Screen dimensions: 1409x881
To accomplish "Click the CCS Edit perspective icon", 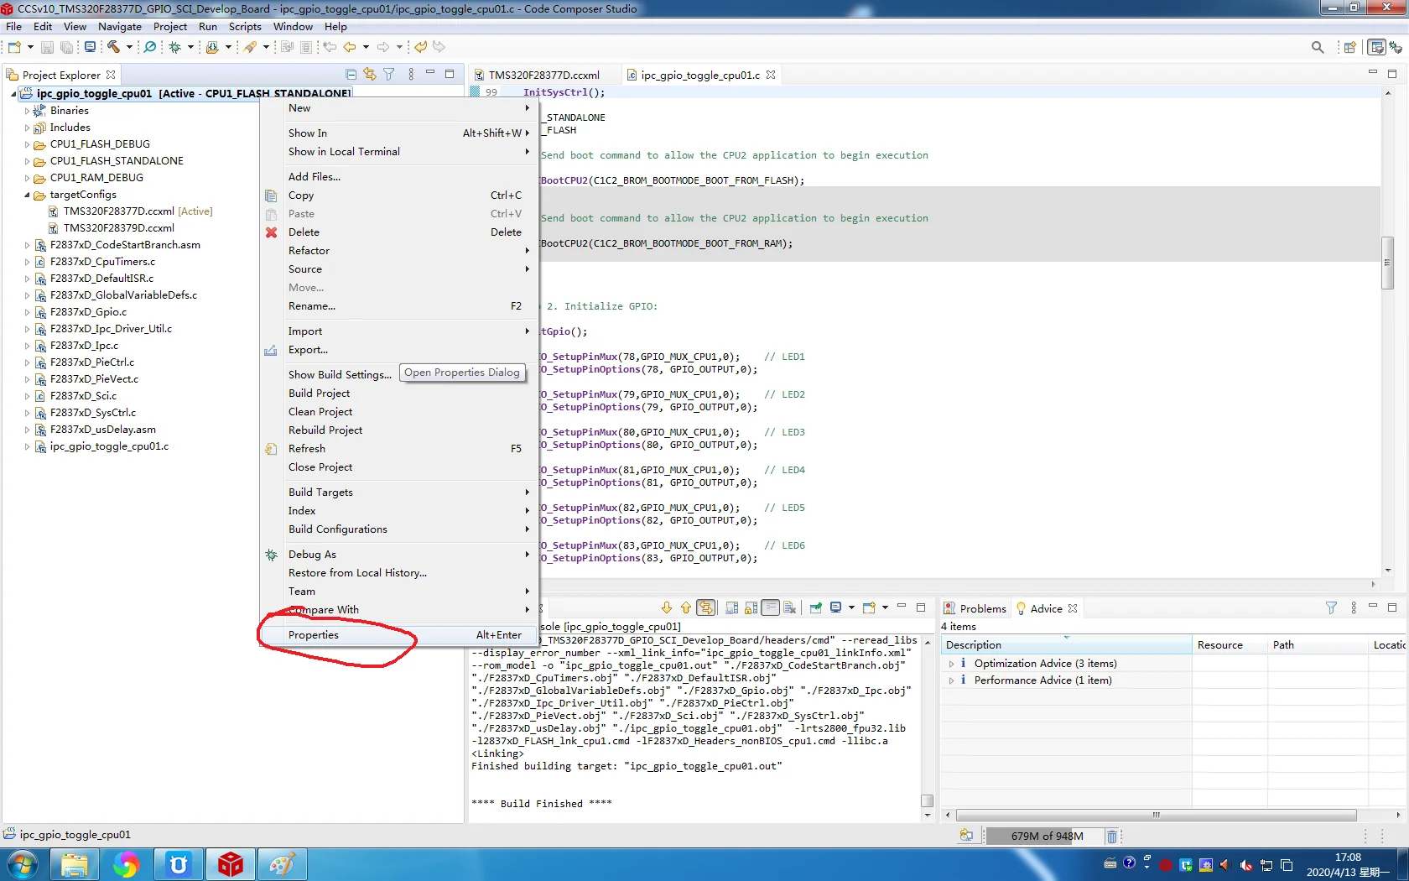I will [1376, 47].
